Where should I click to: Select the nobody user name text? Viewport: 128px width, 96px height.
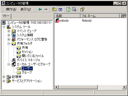tap(64, 21)
